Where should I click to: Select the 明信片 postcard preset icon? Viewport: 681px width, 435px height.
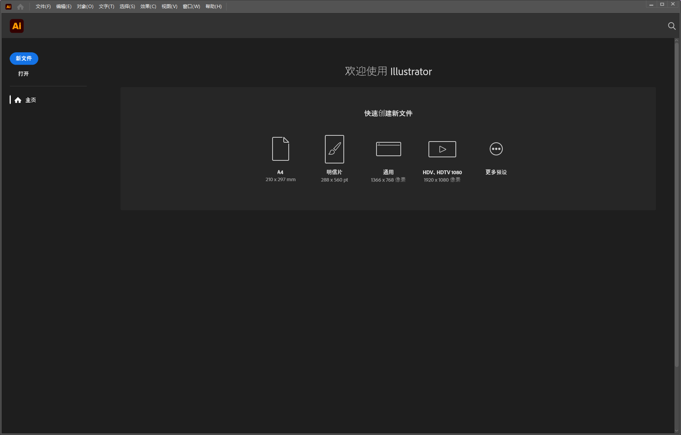point(334,149)
